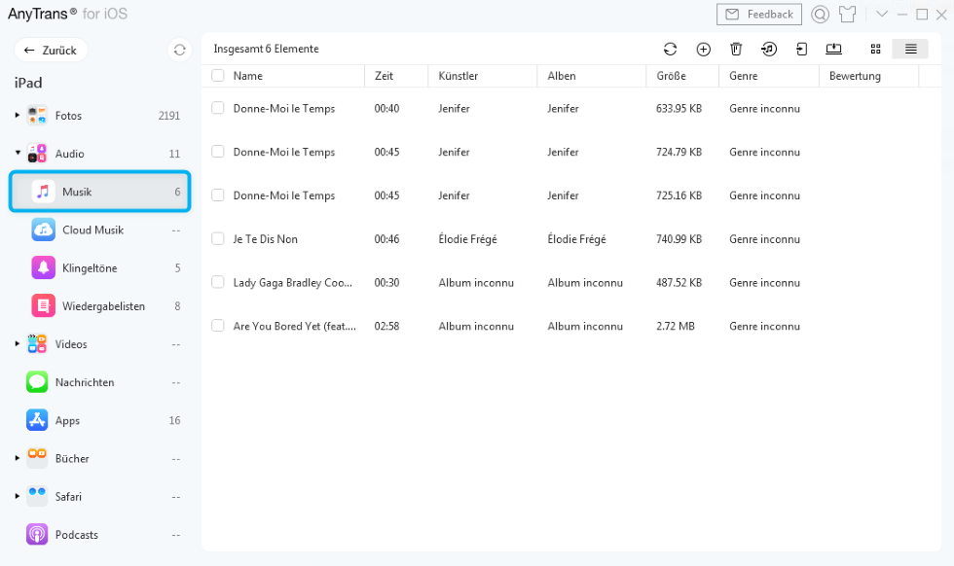
Task: Open the title bar dropdown menu arrow
Action: pyautogui.click(x=882, y=15)
